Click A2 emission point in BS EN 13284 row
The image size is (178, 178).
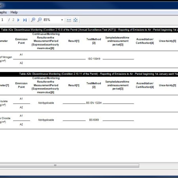21,107
